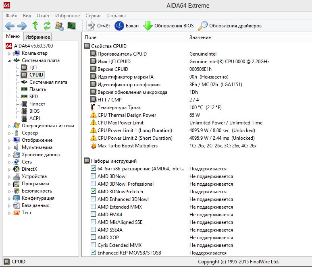The image size is (312, 267).
Task: Click the Безопасность shield icon
Action: 16,191
